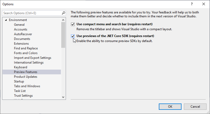Image resolution: width=210 pixels, height=114 pixels.
Task: Open Tabs and Windows options
Action: tap(27, 86)
